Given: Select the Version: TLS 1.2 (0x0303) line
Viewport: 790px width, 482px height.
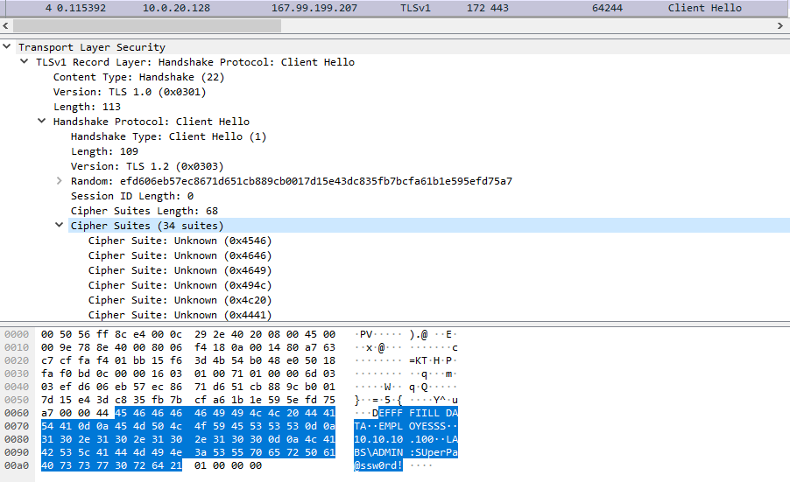Looking at the screenshot, I should pyautogui.click(x=146, y=166).
